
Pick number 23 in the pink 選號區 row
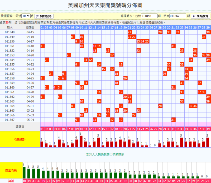pos(138,129)
